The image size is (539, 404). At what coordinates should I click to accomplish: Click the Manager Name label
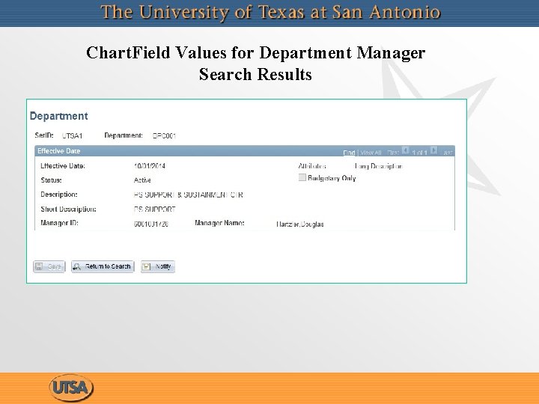[x=219, y=223]
